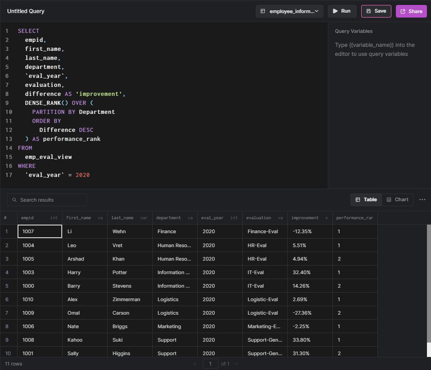
Task: Open the three-dot results options menu
Action: coord(422,200)
